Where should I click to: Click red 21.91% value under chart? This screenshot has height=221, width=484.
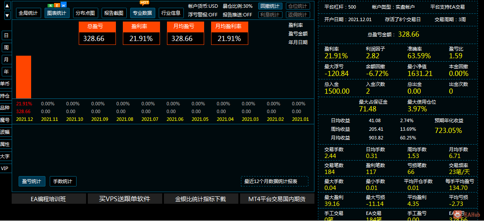pyautogui.click(x=24, y=104)
